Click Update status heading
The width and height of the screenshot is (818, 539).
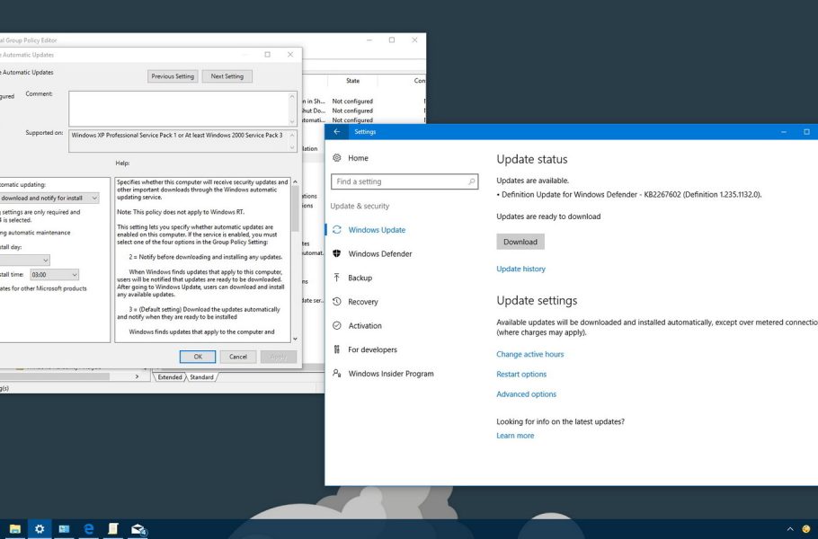pyautogui.click(x=531, y=160)
